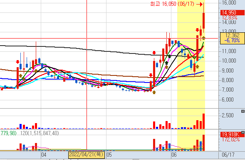Click the 120(1,515,847,40) moving average label
This screenshot has width=245, height=160.
pos(40,133)
